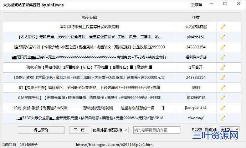
Task: Click author cell 火光游戏客服
Action: tap(196, 27)
